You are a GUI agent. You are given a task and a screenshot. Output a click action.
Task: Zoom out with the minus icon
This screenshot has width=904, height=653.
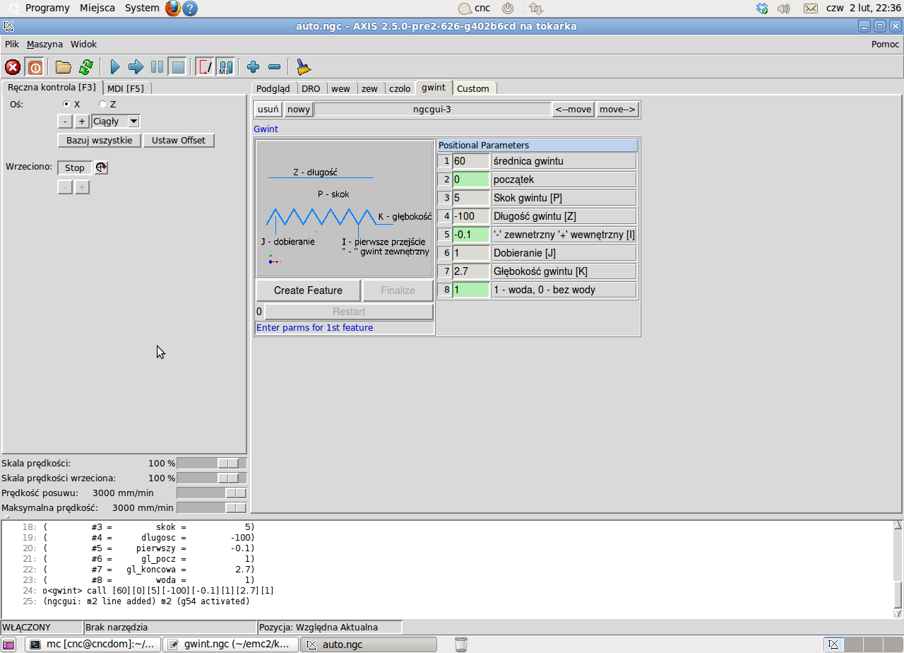coord(275,67)
